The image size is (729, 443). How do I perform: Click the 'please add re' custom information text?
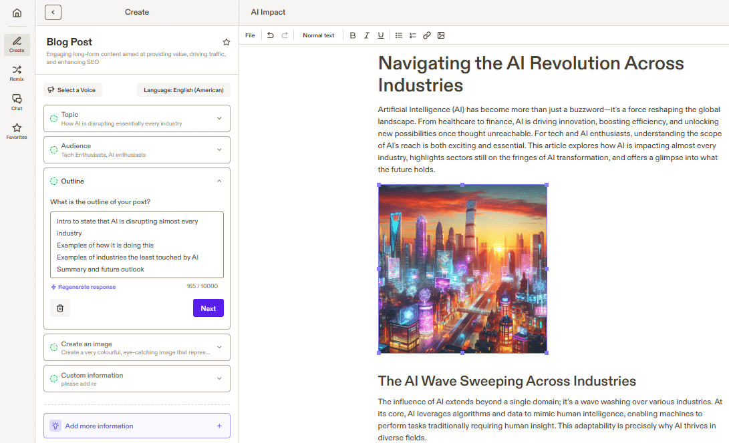79,384
